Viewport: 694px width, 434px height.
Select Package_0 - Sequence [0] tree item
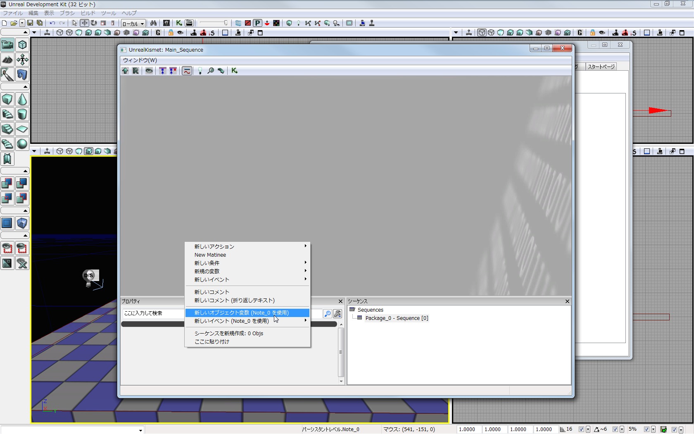(397, 318)
